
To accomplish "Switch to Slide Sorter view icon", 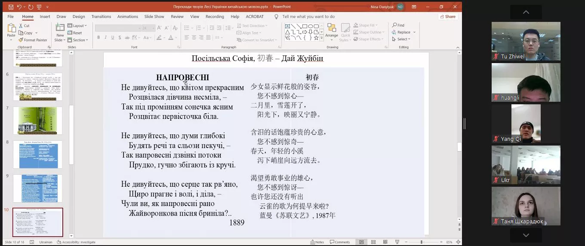I will (373, 242).
